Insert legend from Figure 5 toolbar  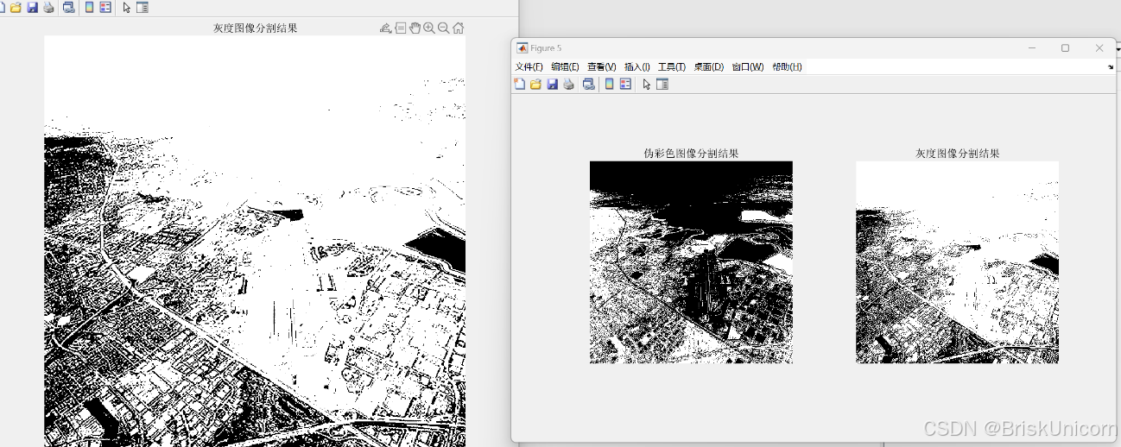(x=625, y=84)
